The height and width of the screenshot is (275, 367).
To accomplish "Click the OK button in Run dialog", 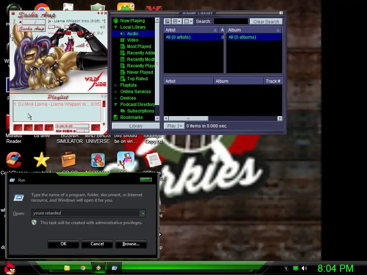I will (63, 244).
